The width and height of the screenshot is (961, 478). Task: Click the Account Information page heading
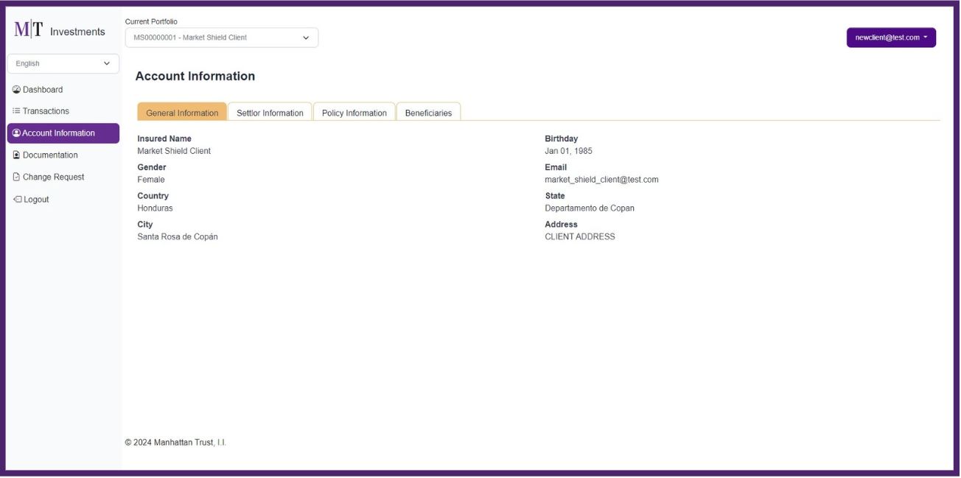(195, 77)
